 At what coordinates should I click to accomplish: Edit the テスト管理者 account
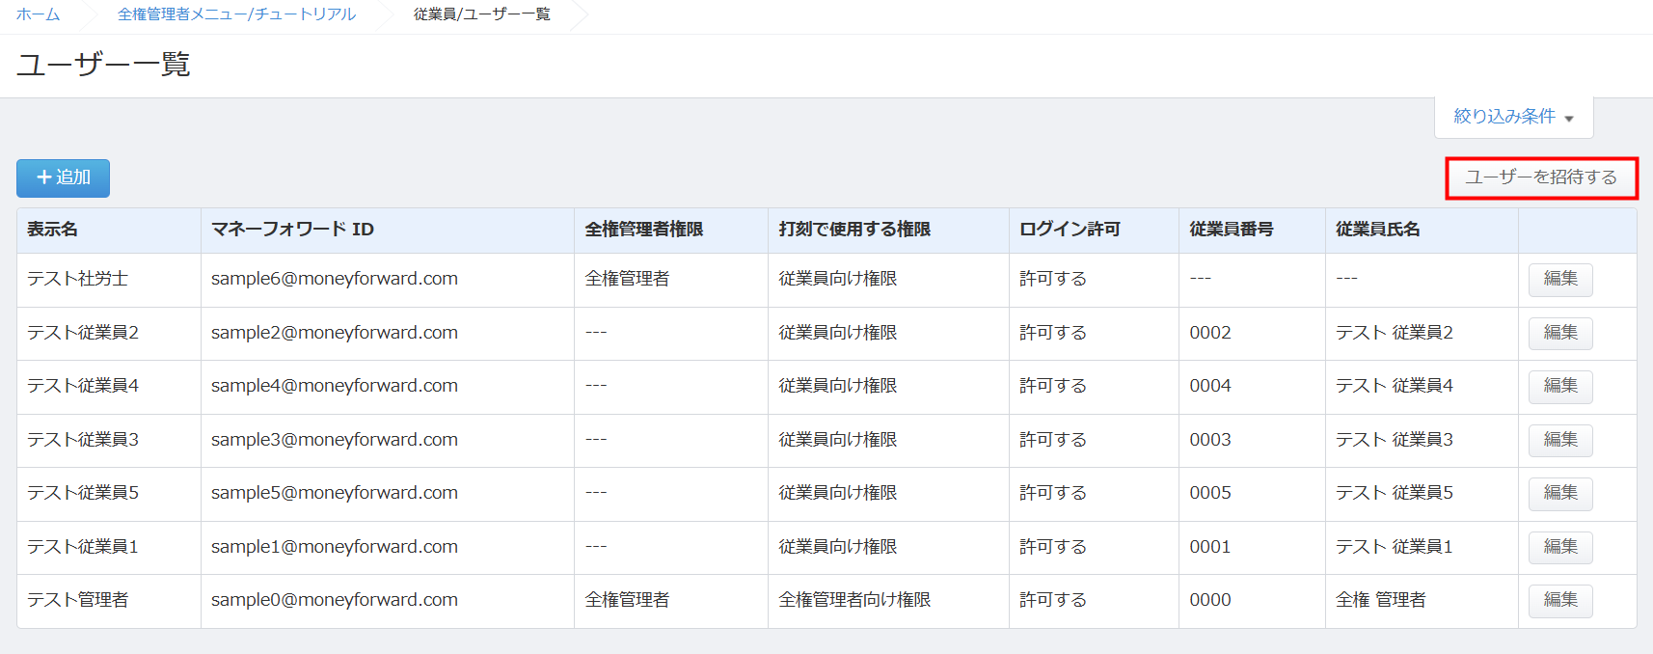1559,600
